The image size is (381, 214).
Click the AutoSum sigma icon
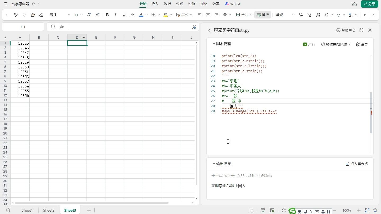click(x=326, y=15)
